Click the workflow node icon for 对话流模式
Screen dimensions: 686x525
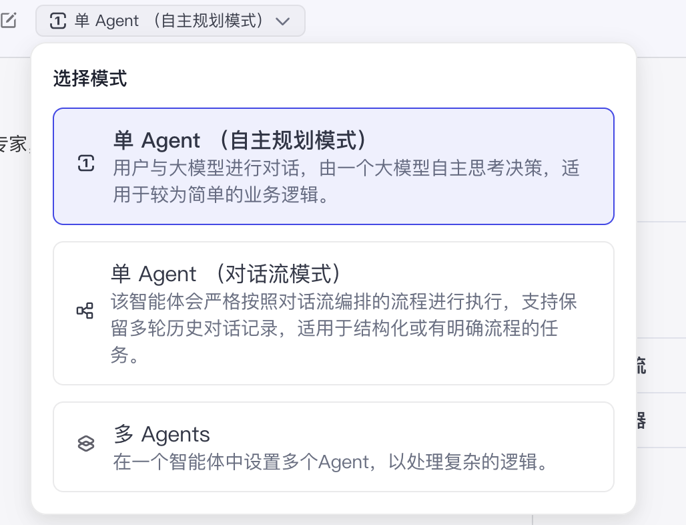tap(85, 311)
